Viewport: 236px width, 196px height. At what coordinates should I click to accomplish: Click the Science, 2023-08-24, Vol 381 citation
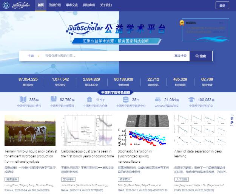click(x=27, y=190)
